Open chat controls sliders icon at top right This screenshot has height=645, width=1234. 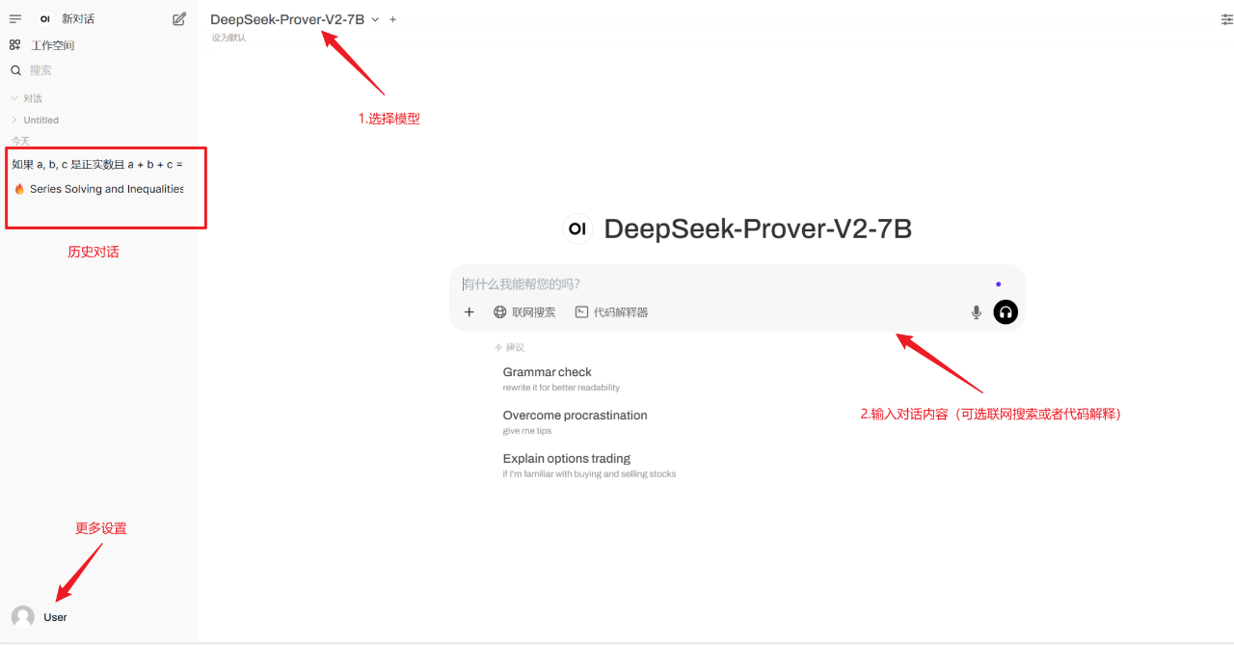point(1226,19)
